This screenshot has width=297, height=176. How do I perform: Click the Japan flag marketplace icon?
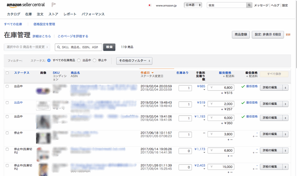(x=150, y=6)
